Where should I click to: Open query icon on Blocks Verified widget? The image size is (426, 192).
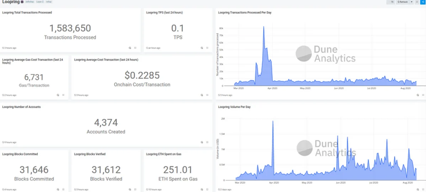point(130,189)
